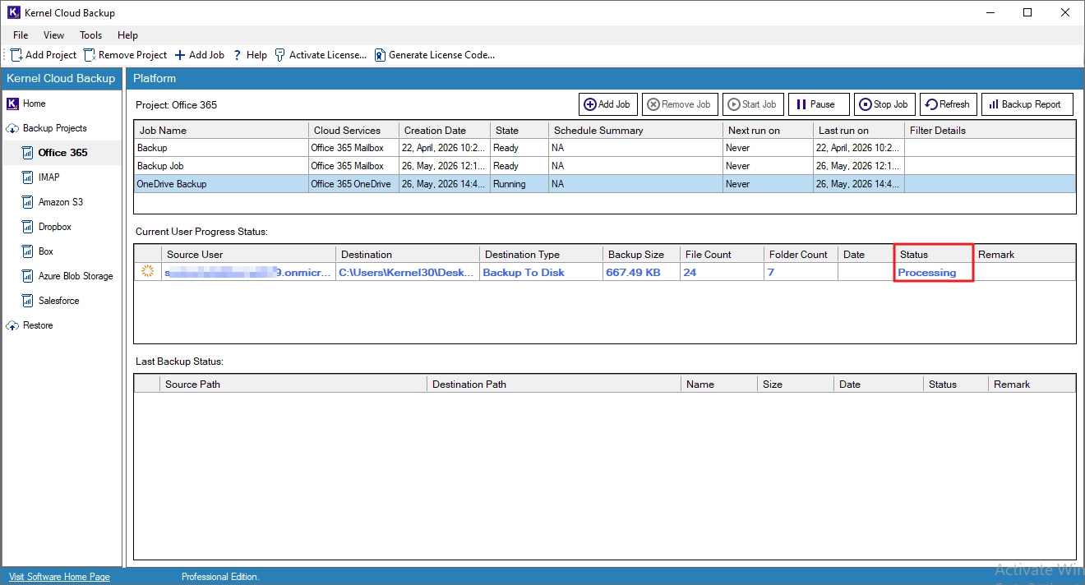Viewport: 1085px width, 585px height.
Task: Click the Folder Count column header
Action: 801,254
